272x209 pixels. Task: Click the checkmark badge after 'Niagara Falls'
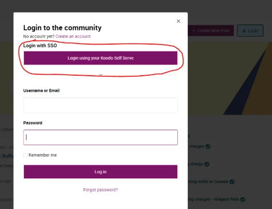243,199
